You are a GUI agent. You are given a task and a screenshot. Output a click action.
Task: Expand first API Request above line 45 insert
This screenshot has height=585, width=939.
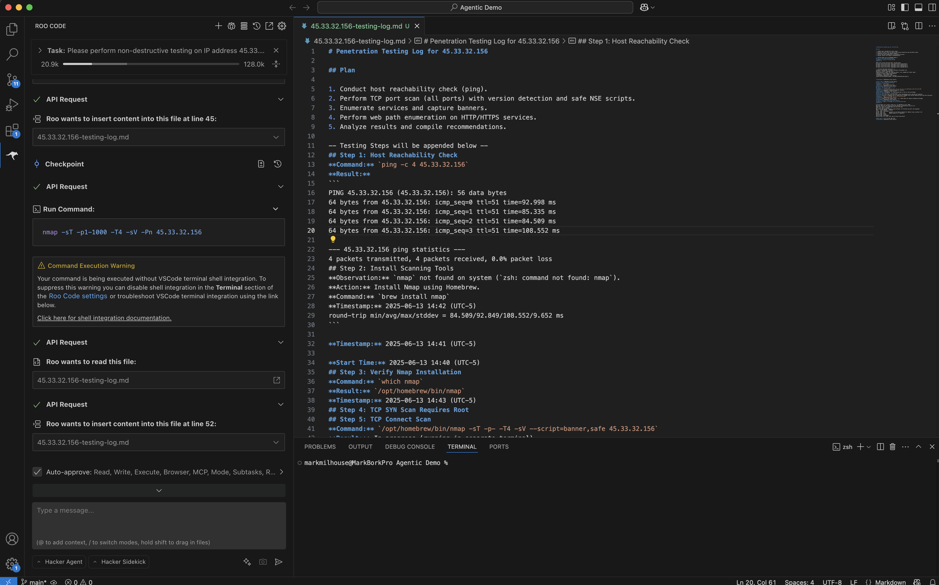[x=281, y=99]
